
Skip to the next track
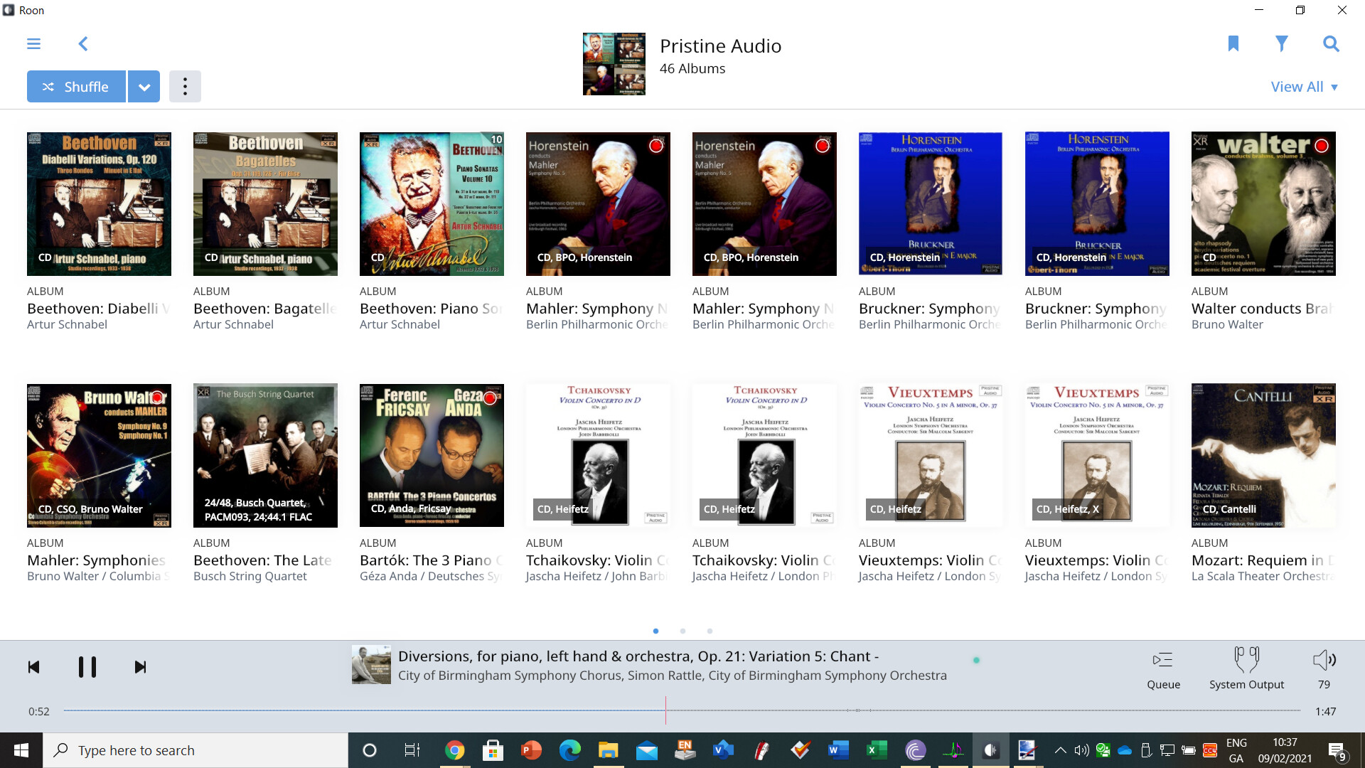(140, 667)
